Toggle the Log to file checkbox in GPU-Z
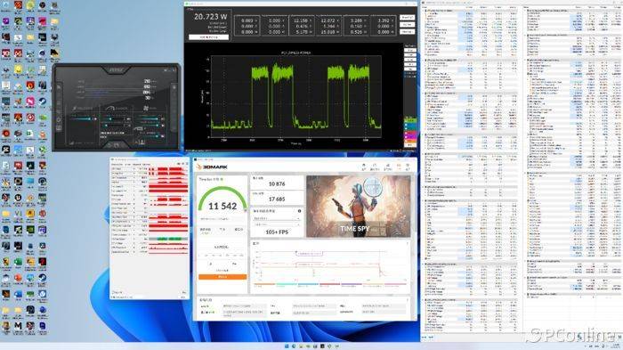 pyautogui.click(x=114, y=292)
